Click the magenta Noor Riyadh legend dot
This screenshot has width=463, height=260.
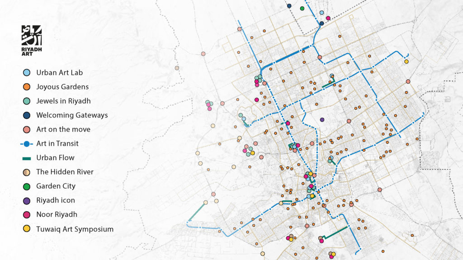tap(27, 214)
